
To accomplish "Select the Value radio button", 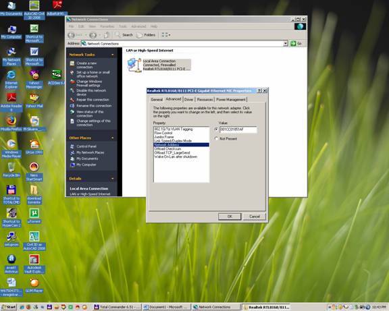I will [x=216, y=130].
